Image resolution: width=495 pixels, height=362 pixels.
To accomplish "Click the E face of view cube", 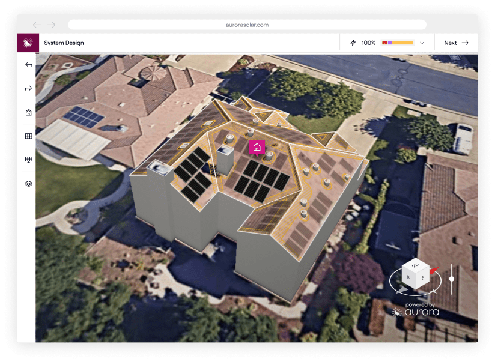I will click(x=423, y=279).
